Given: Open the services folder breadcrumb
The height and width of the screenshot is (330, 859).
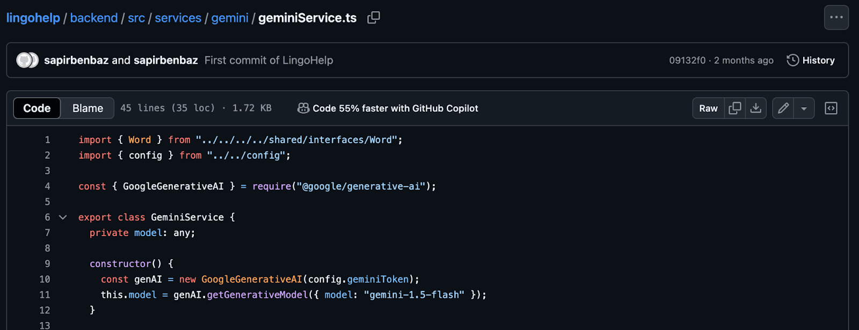Looking at the screenshot, I should [178, 18].
